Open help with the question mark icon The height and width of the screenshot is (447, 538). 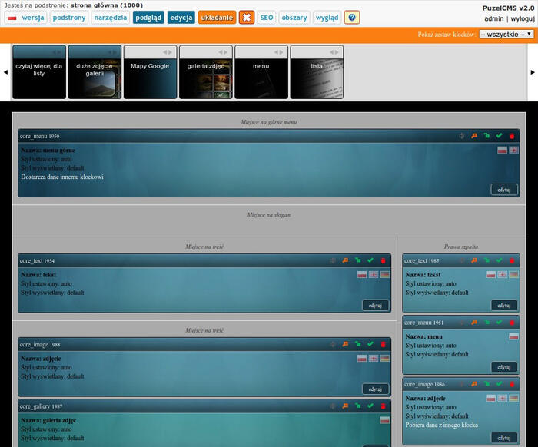click(351, 18)
